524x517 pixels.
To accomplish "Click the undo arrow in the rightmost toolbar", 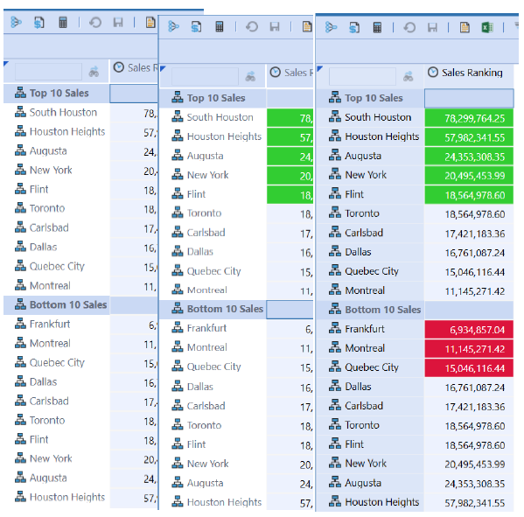I will [409, 27].
